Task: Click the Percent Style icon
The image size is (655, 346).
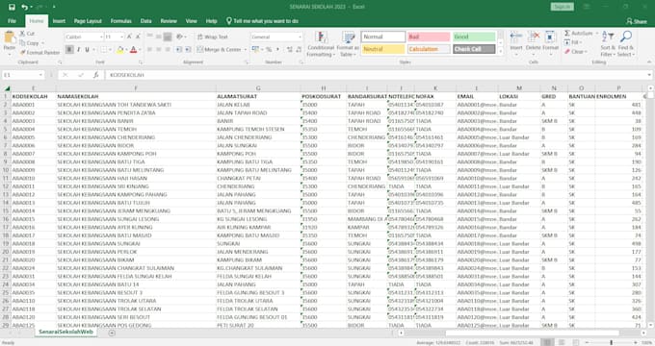Action: pos(269,50)
